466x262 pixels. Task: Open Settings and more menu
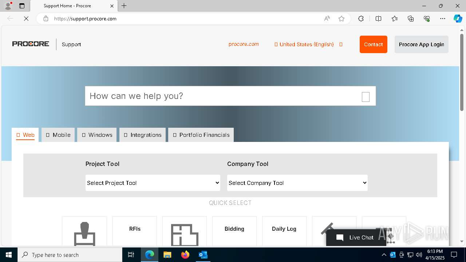point(443,19)
